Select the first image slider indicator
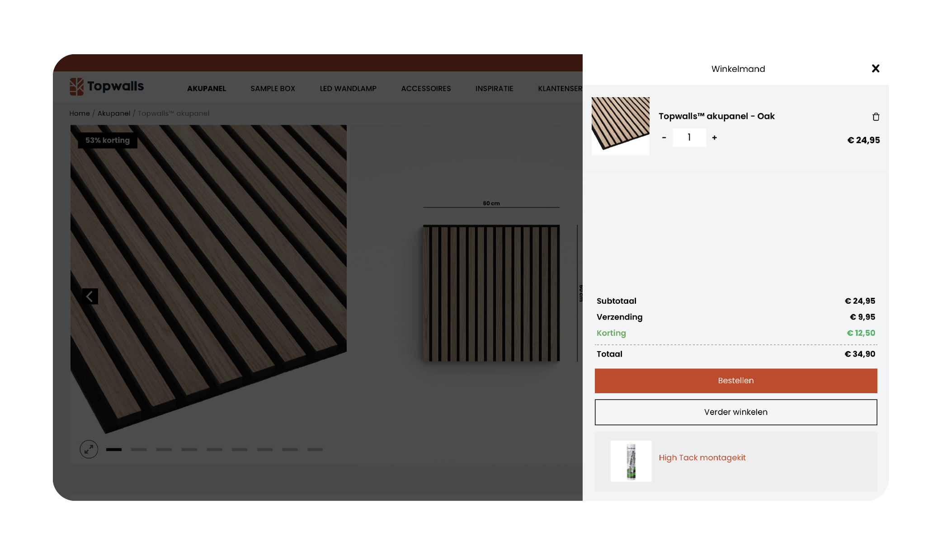This screenshot has width=942, height=555. 114,450
